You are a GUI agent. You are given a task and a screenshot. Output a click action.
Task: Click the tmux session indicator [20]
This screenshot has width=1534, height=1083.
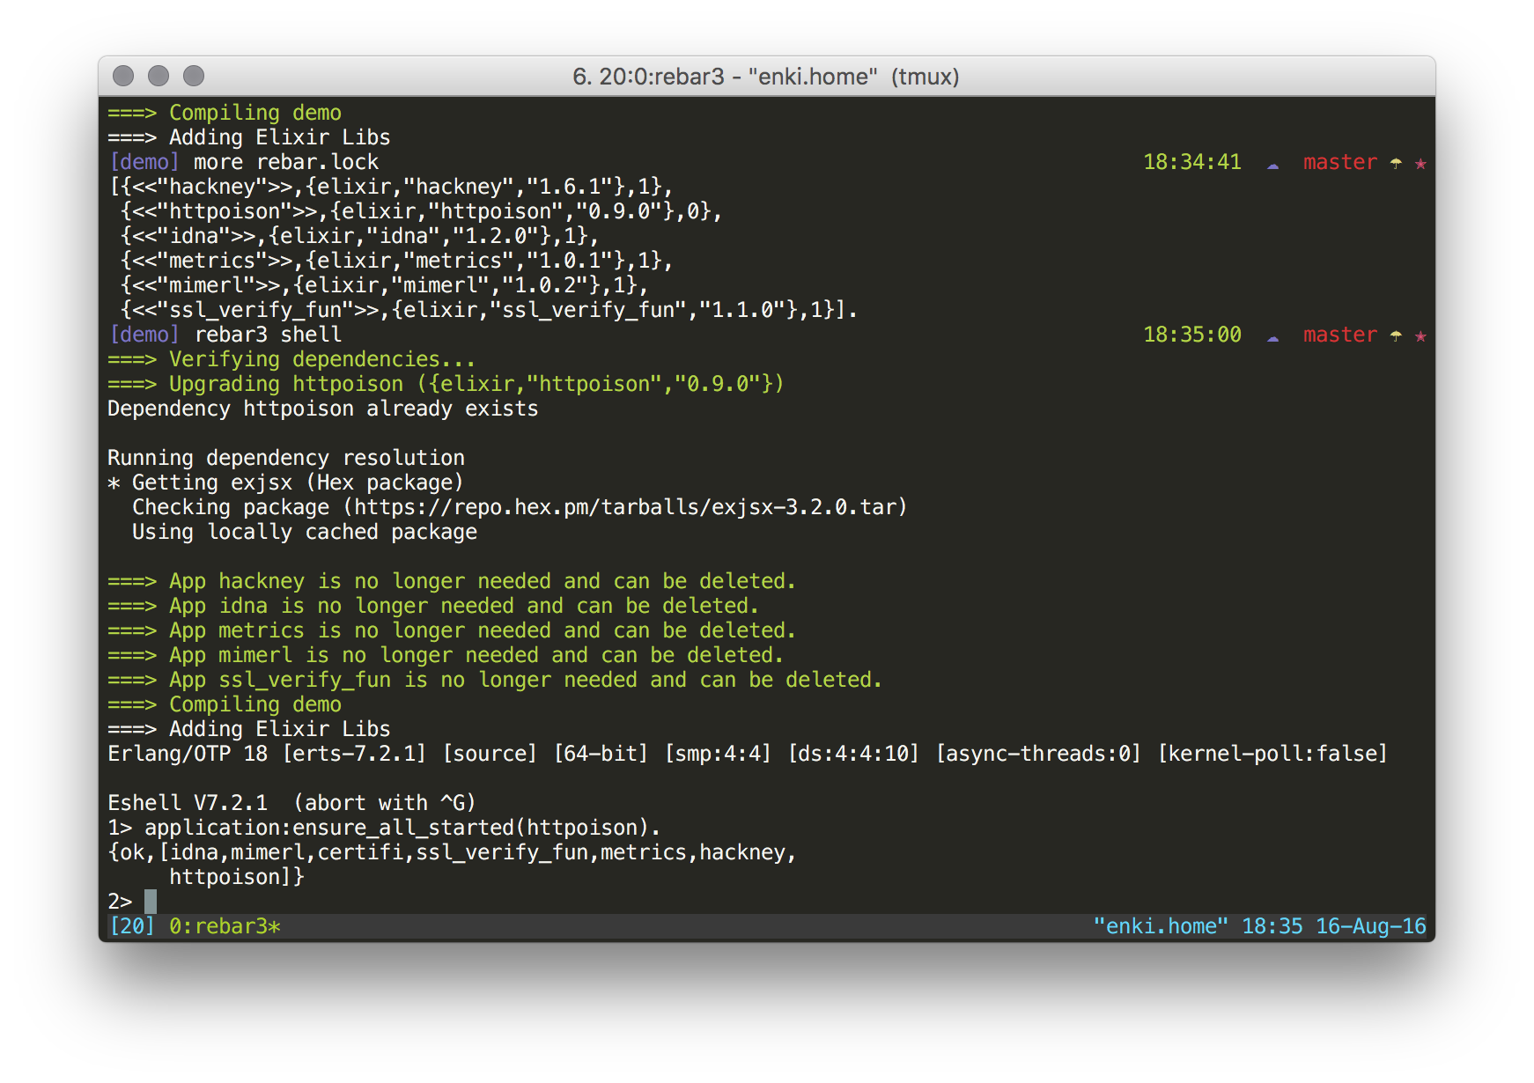(x=132, y=926)
